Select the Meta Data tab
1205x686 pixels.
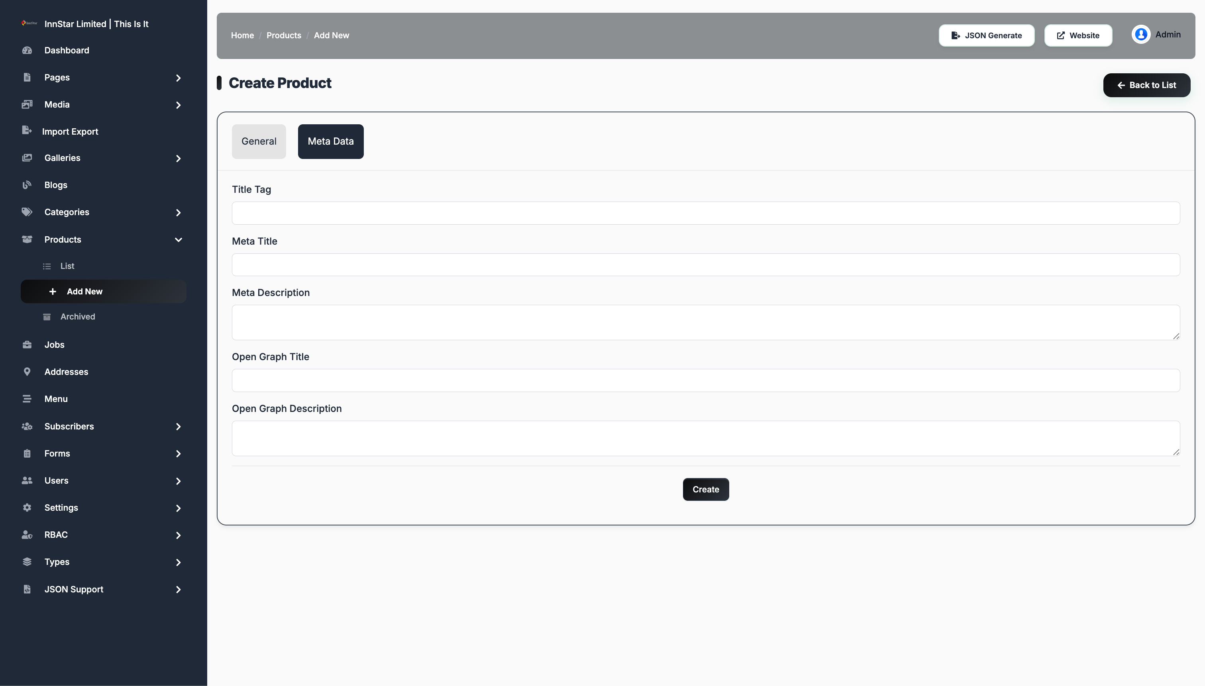pos(330,141)
